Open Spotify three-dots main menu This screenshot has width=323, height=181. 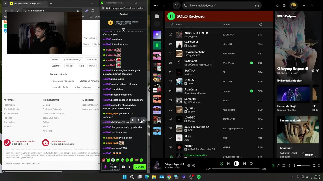point(156,5)
